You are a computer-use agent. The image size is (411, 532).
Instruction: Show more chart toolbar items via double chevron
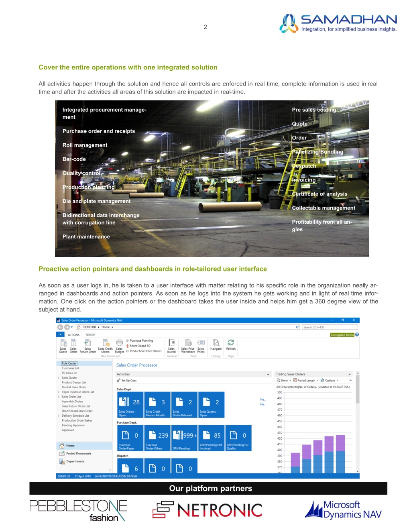[350, 381]
